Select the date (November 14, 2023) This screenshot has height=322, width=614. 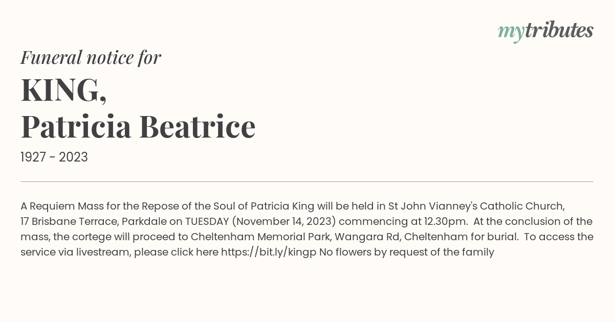pos(284,222)
